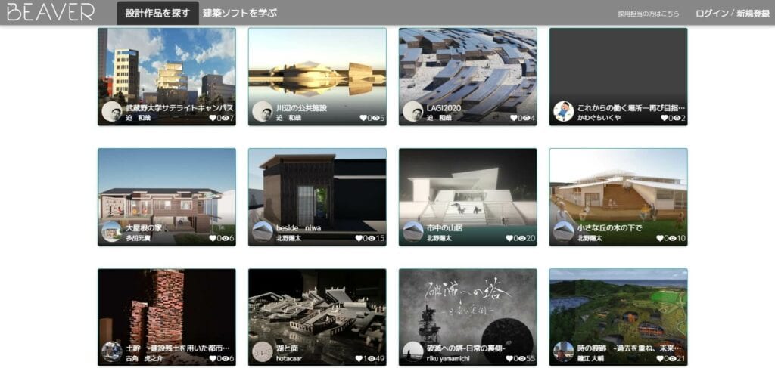
Task: Like 小さな丘の木の下で with heart icon
Action: 659,238
